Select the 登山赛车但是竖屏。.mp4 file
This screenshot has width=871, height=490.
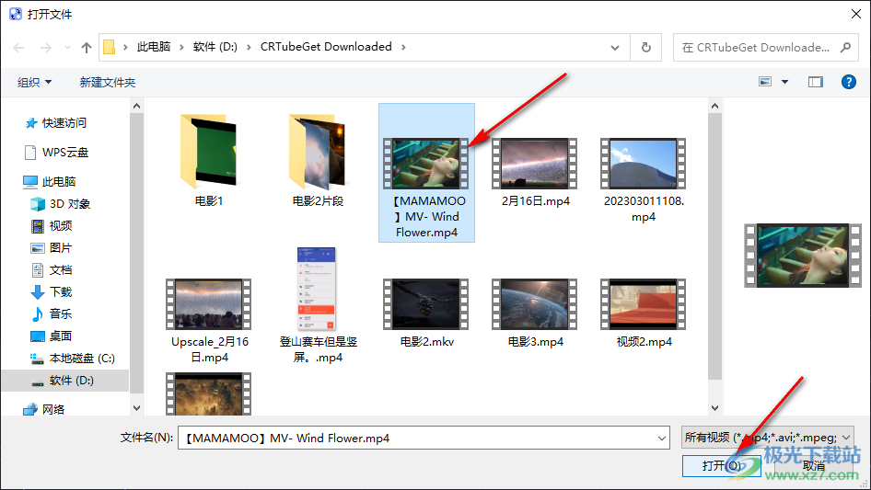click(x=318, y=305)
